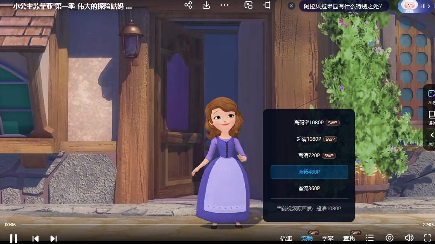The width and height of the screenshot is (435, 244).
Task: Click 当前视频原画质 info text
Action: pyautogui.click(x=309, y=208)
